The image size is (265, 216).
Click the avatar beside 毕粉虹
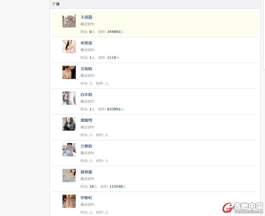tap(69, 201)
